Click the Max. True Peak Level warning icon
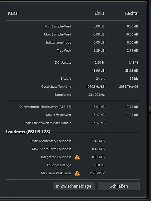151x201 pixels. coord(77,173)
